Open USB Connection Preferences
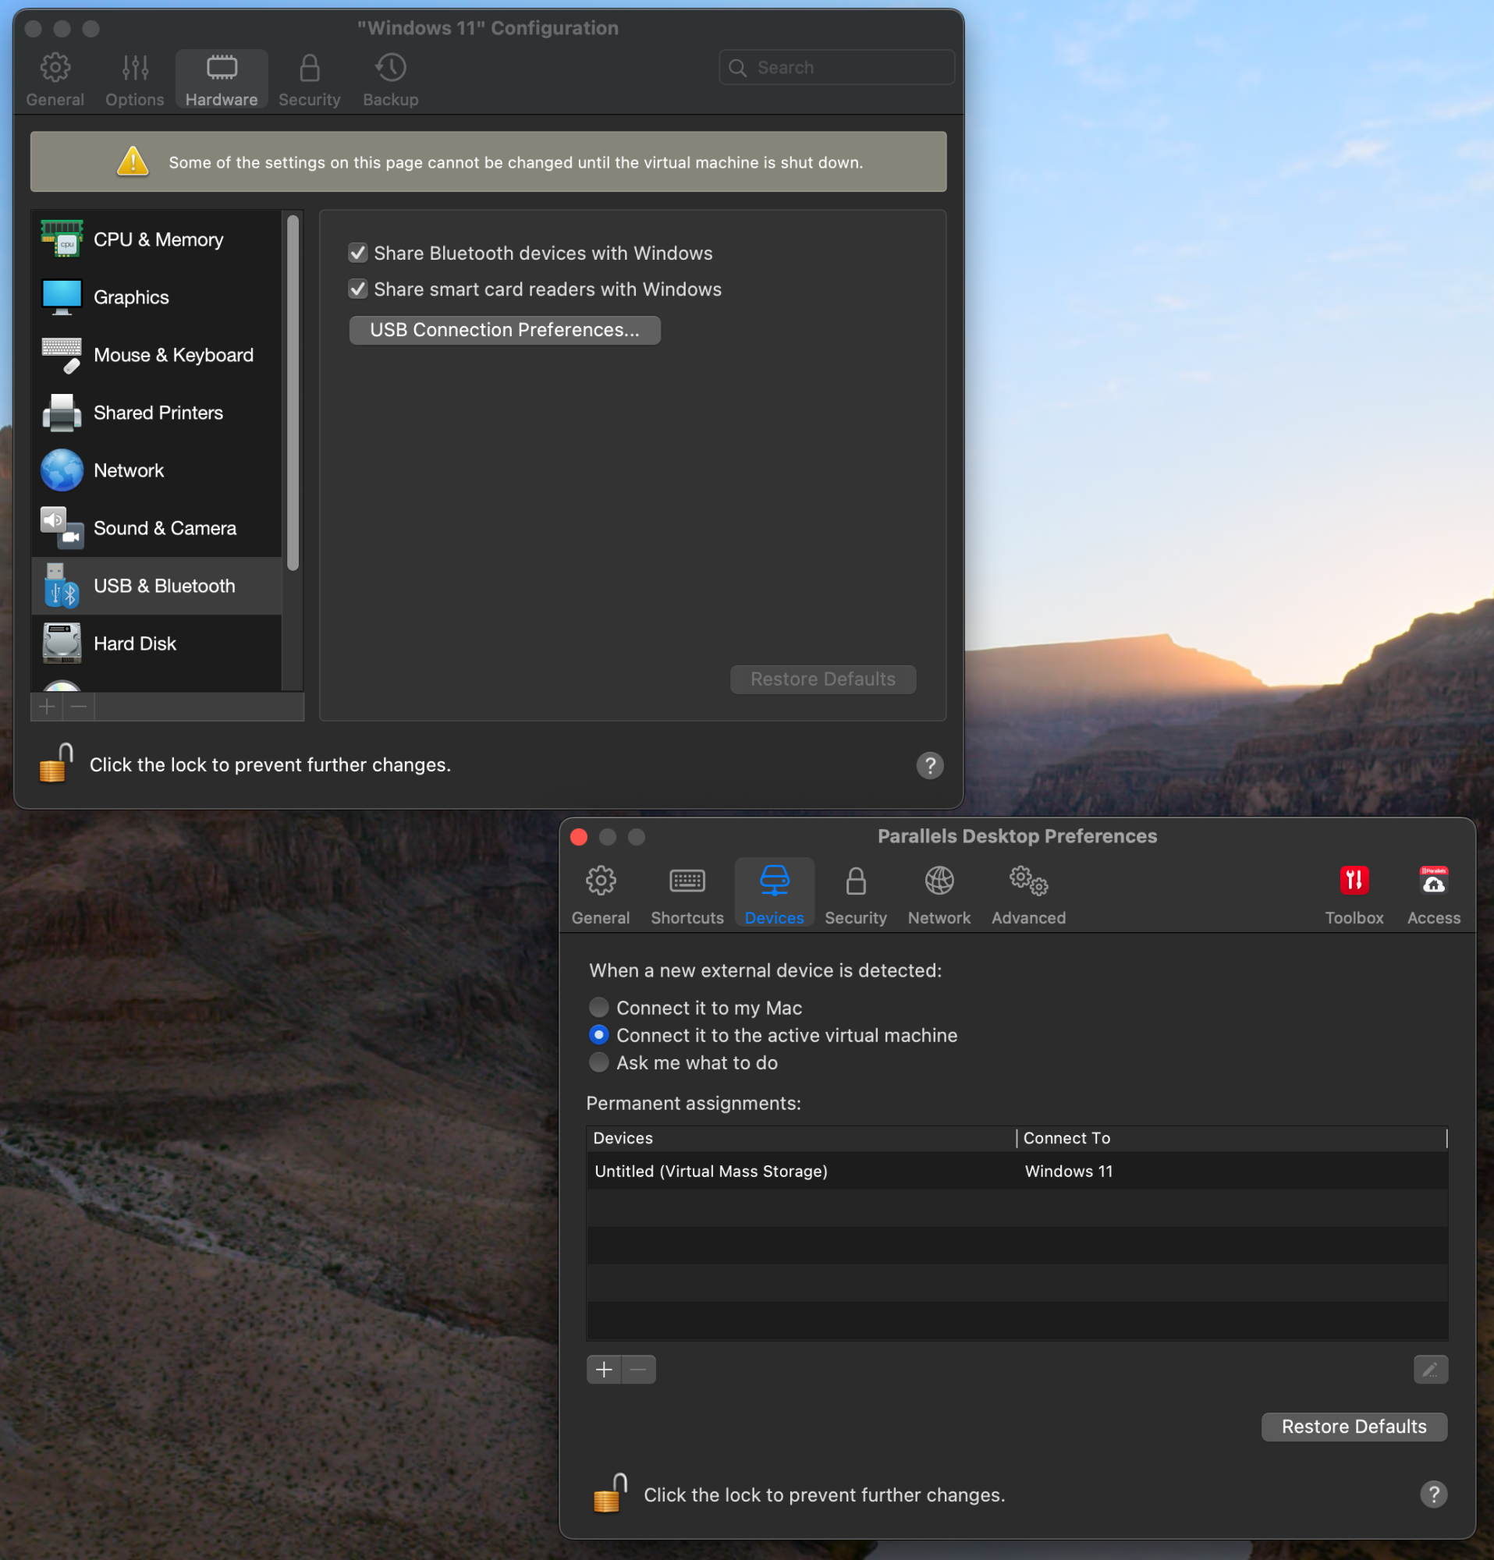 505,330
